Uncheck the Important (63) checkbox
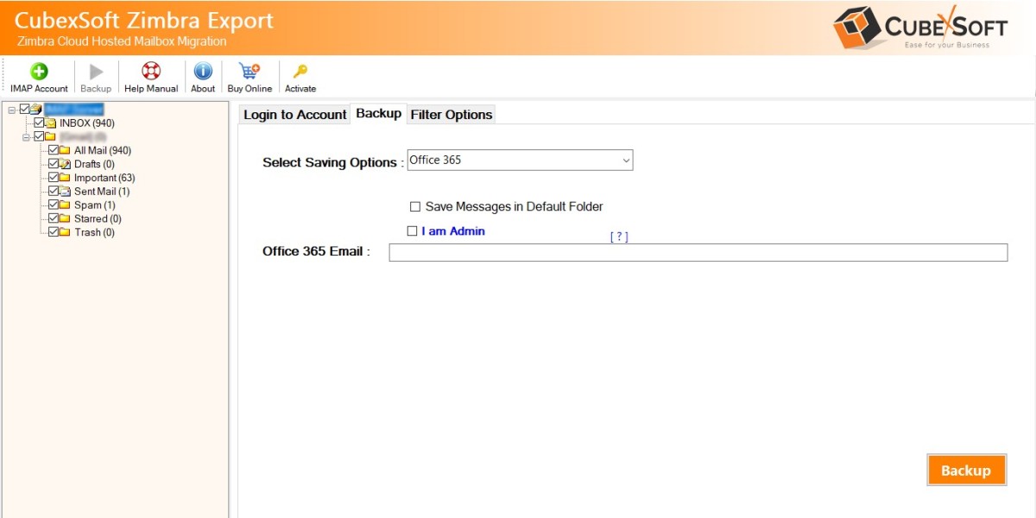Viewport: 1036px width, 518px height. tap(53, 178)
